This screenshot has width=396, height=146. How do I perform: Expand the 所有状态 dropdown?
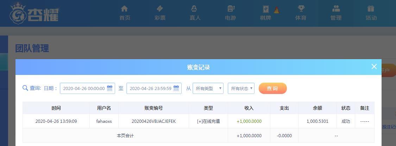click(241, 88)
